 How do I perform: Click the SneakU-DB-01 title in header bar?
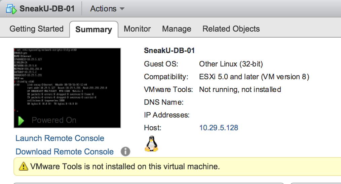point(47,9)
